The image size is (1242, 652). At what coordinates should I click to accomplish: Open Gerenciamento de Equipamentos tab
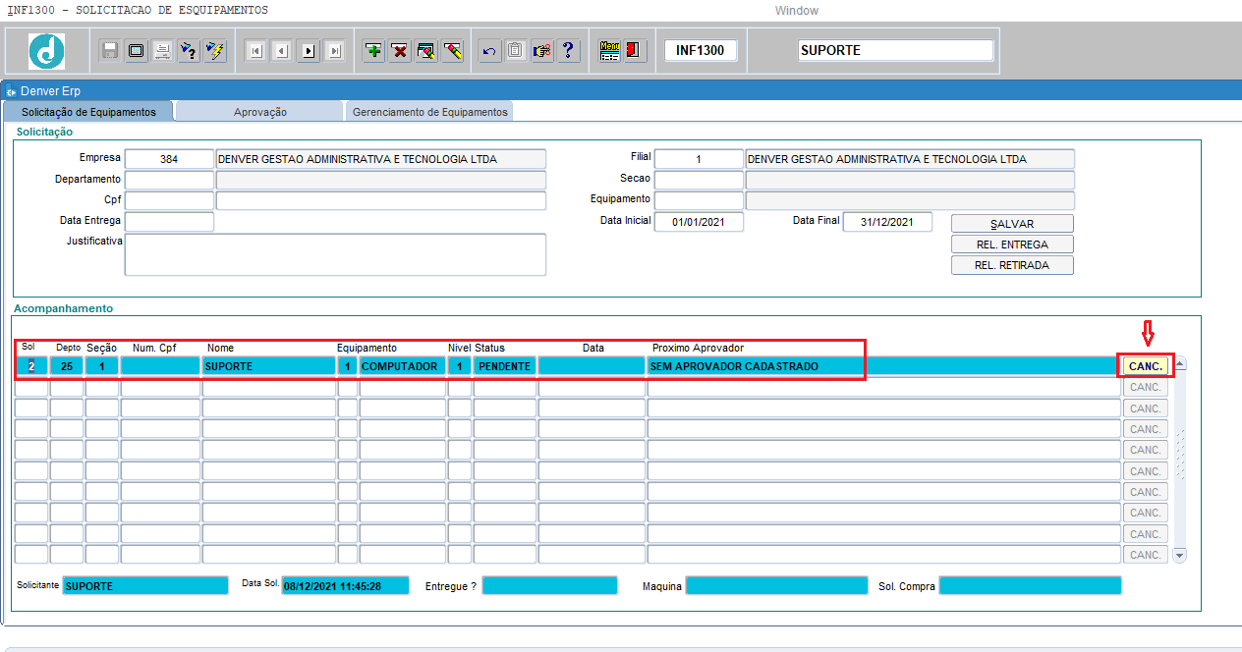(430, 112)
